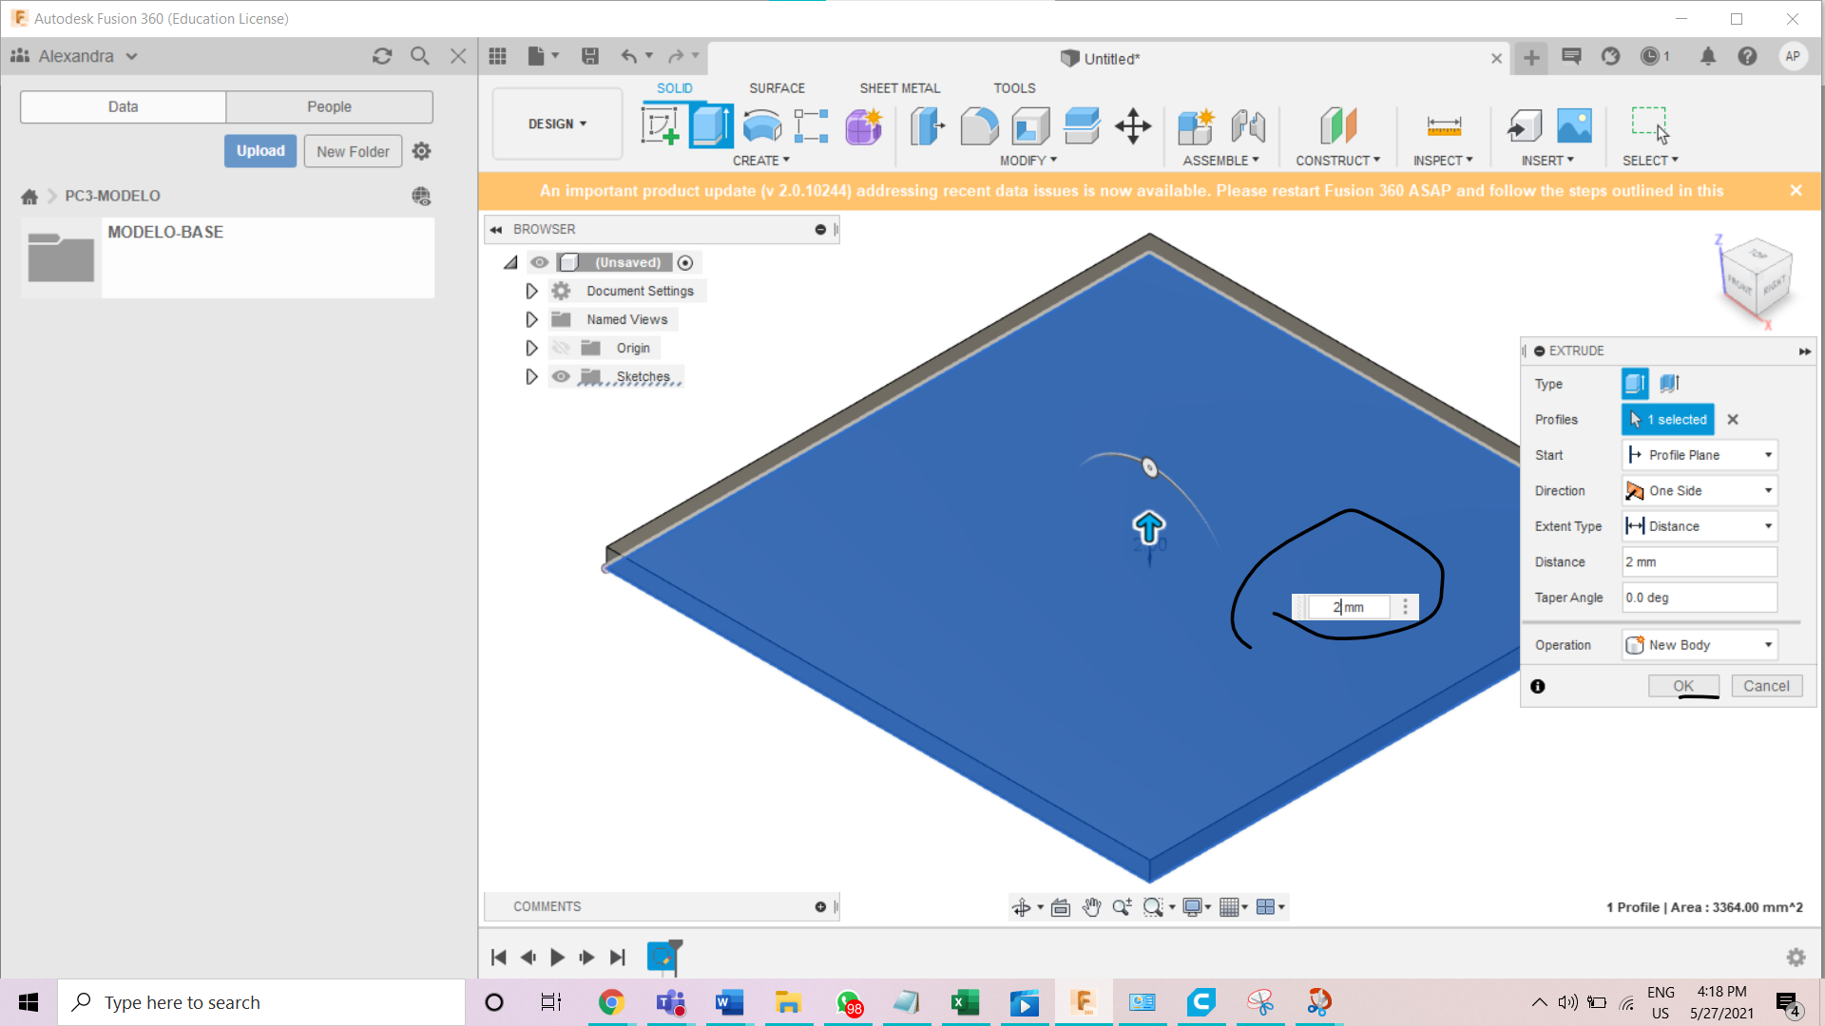The height and width of the screenshot is (1026, 1825).
Task: Select the Extrude tool in toolbar
Action: pyautogui.click(x=711, y=125)
